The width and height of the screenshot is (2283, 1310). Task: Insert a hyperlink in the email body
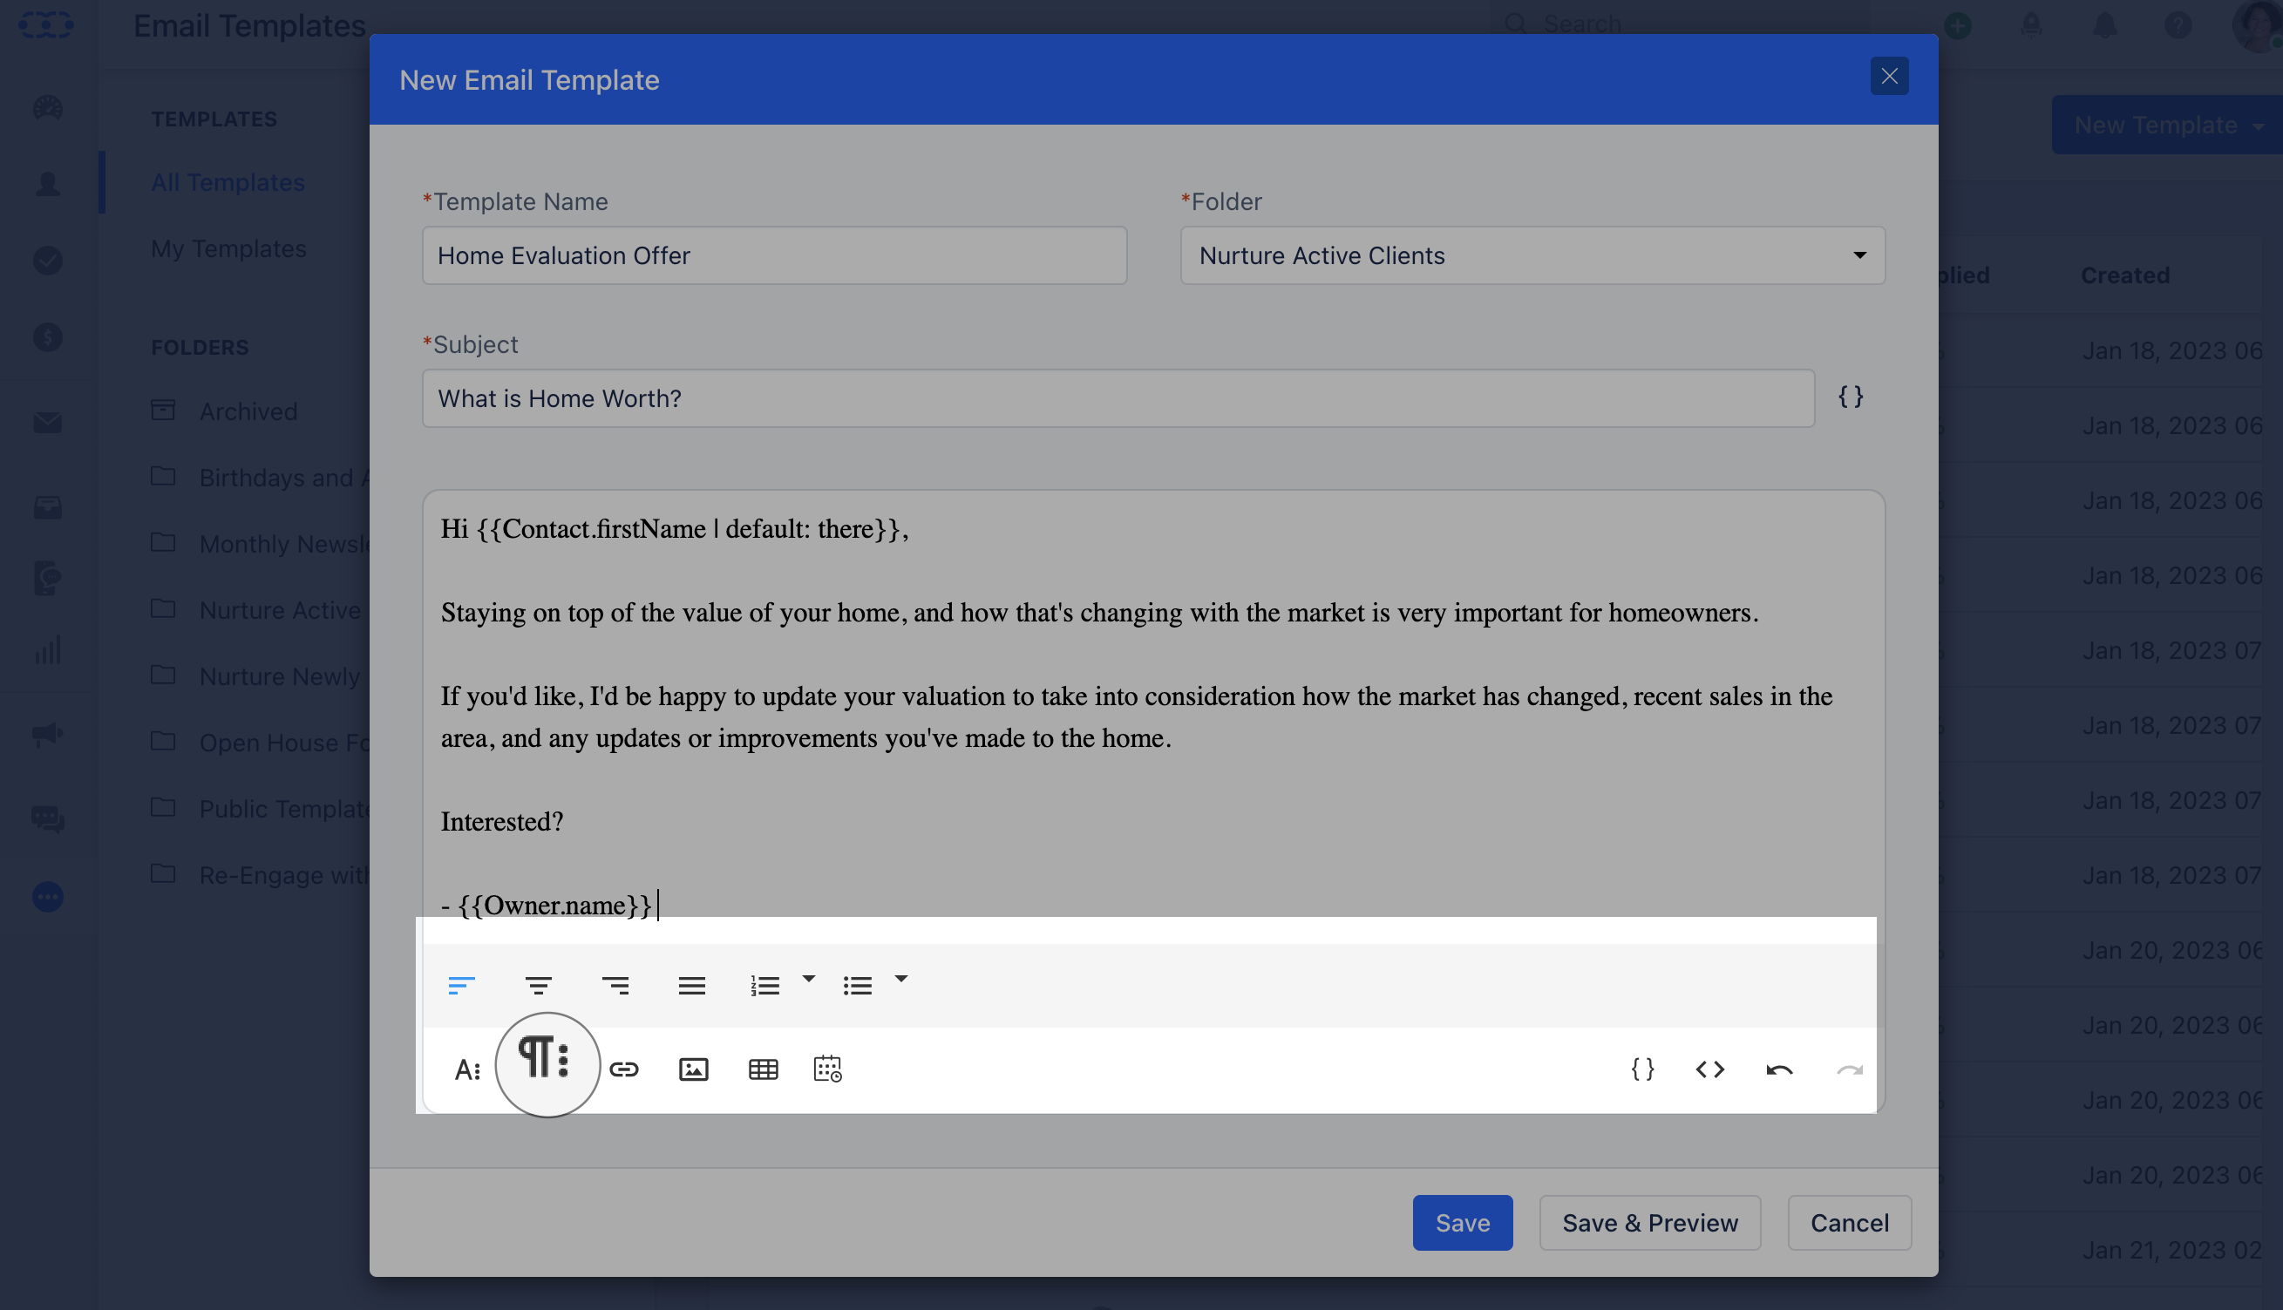click(x=623, y=1069)
